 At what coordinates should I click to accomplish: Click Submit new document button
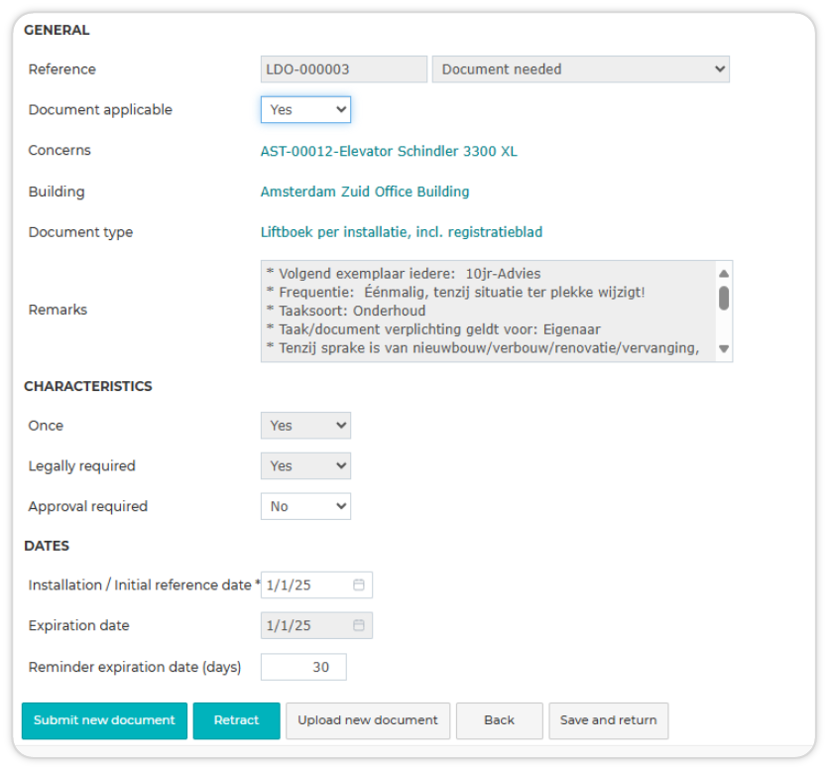click(104, 720)
